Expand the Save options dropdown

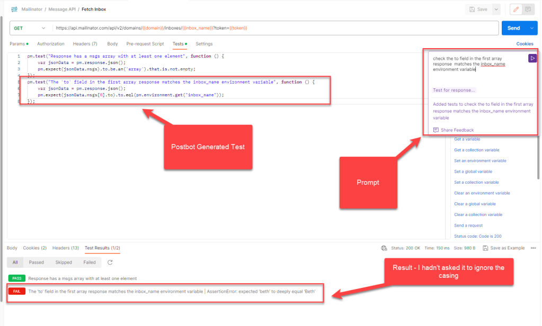pos(496,9)
